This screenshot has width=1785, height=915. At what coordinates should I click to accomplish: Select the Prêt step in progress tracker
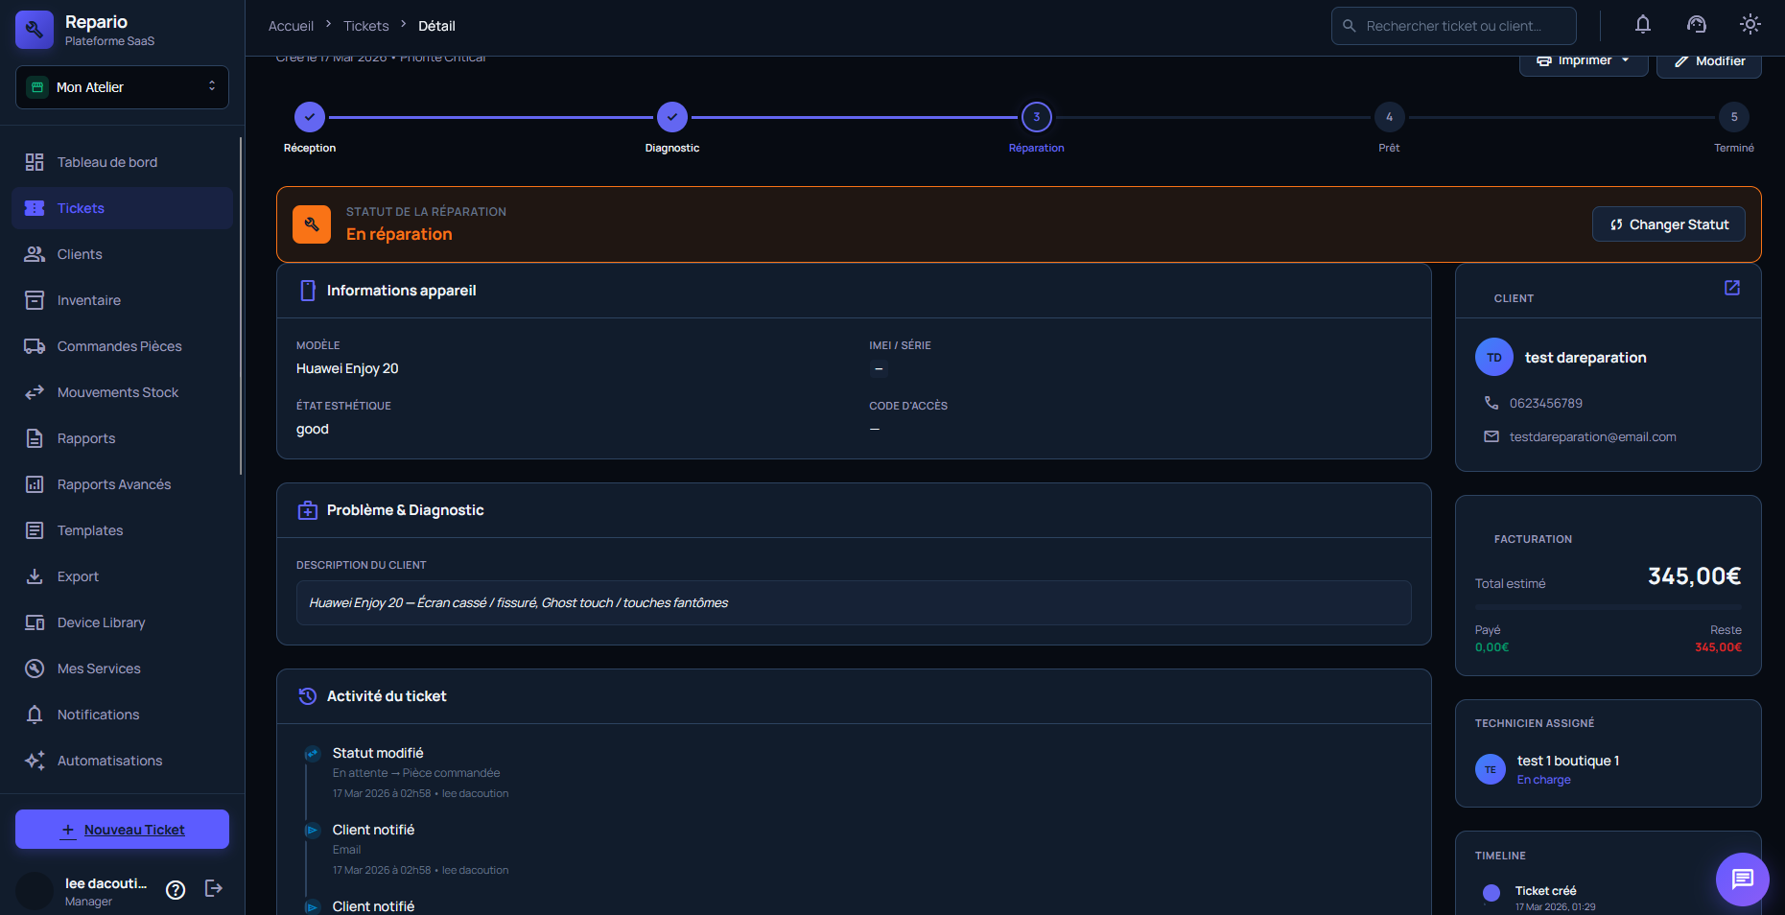(x=1388, y=118)
